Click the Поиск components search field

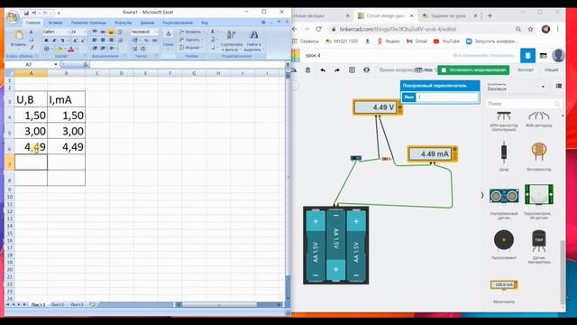pyautogui.click(x=523, y=104)
